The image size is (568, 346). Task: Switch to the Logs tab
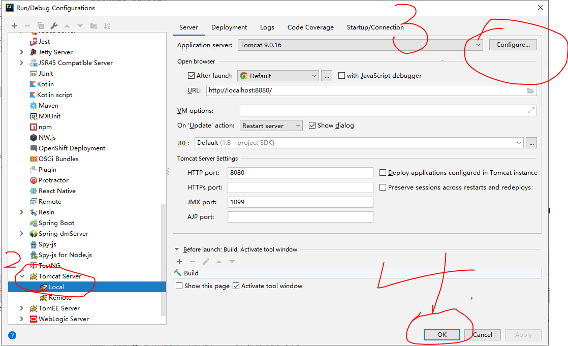click(267, 27)
